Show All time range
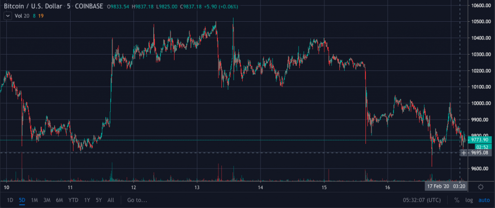This screenshot has height=208, width=495. [x=111, y=200]
